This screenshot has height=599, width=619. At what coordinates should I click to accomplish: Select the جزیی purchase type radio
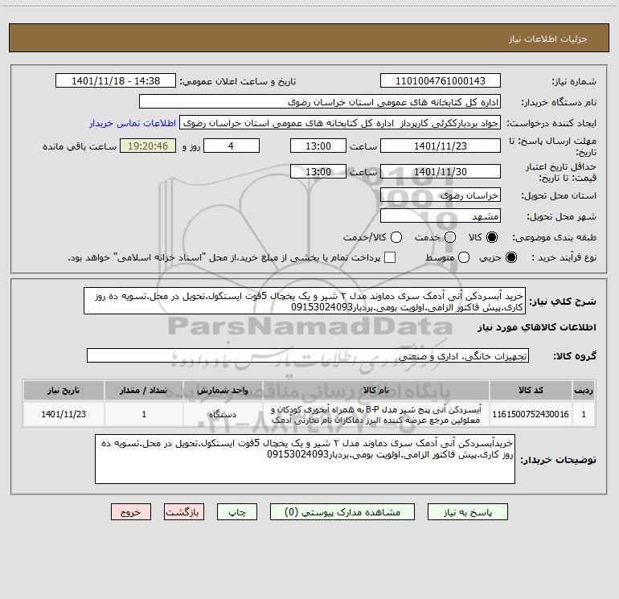(x=510, y=257)
